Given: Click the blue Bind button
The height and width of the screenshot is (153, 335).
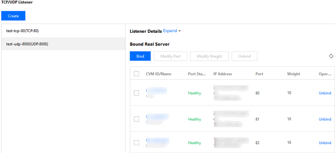Looking at the screenshot, I should [x=140, y=56].
